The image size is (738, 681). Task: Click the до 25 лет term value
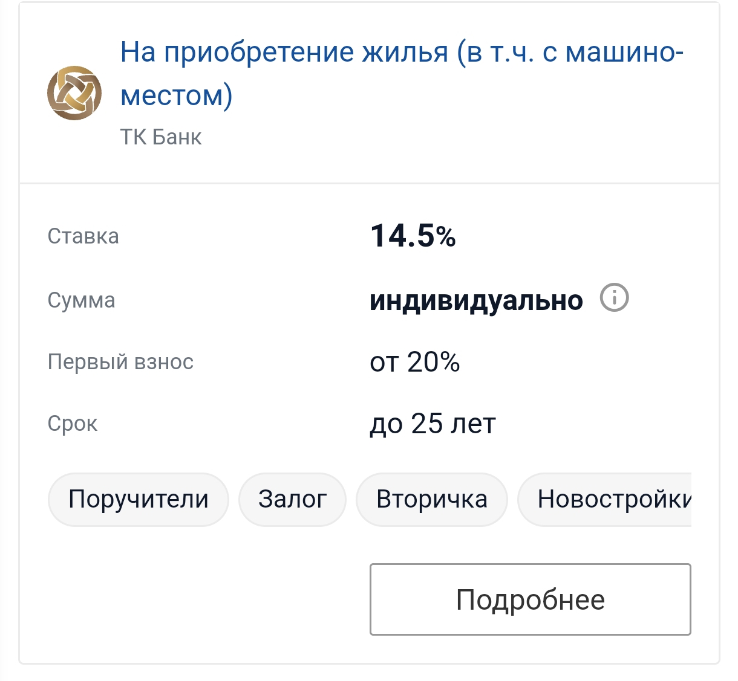coord(433,424)
